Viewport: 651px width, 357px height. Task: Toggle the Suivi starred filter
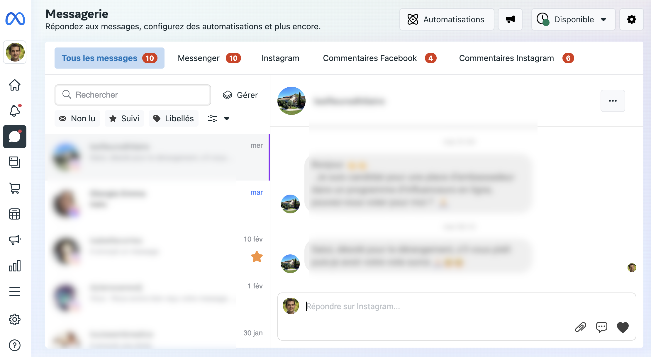pos(124,118)
